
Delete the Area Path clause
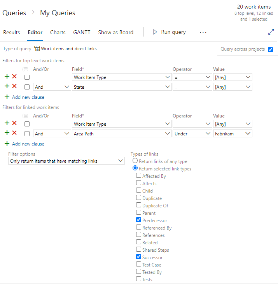click(x=14, y=133)
